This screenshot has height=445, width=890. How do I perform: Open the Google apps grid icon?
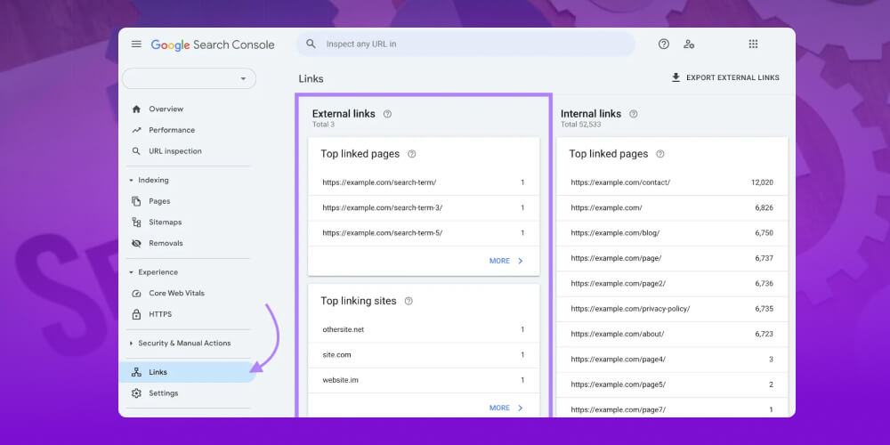point(753,44)
